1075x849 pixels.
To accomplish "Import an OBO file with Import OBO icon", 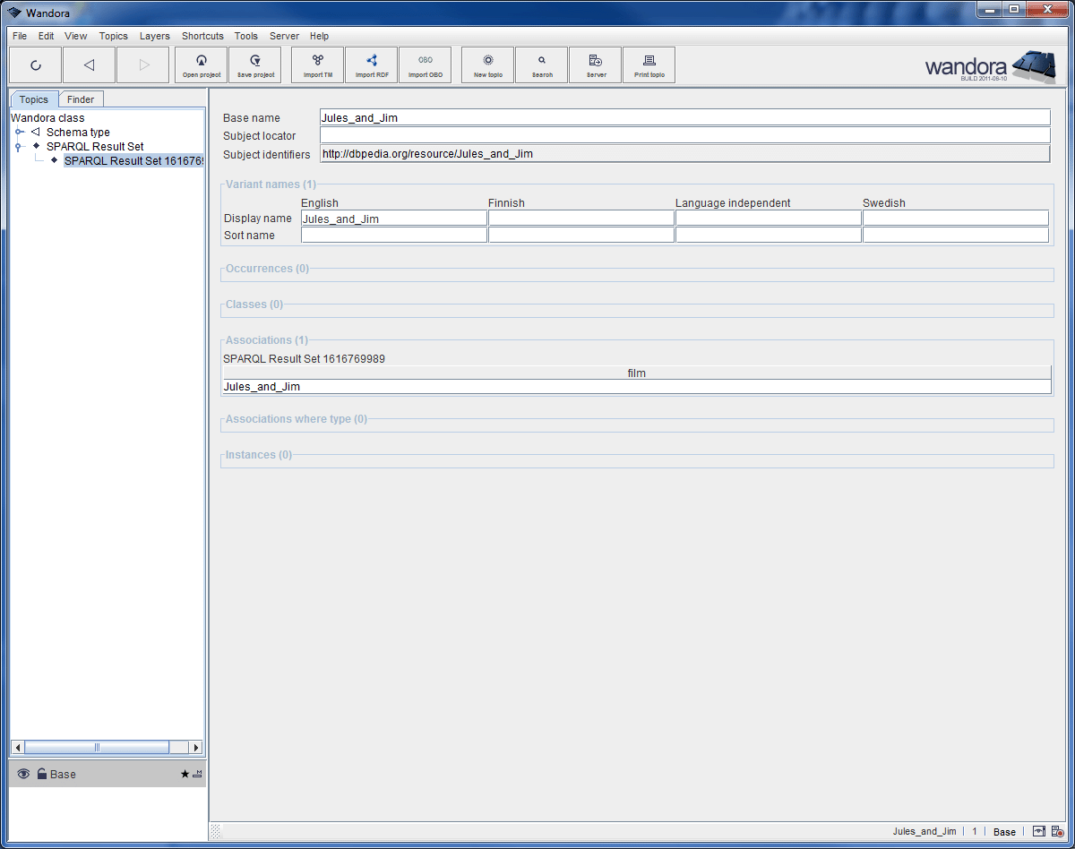I will (x=426, y=64).
